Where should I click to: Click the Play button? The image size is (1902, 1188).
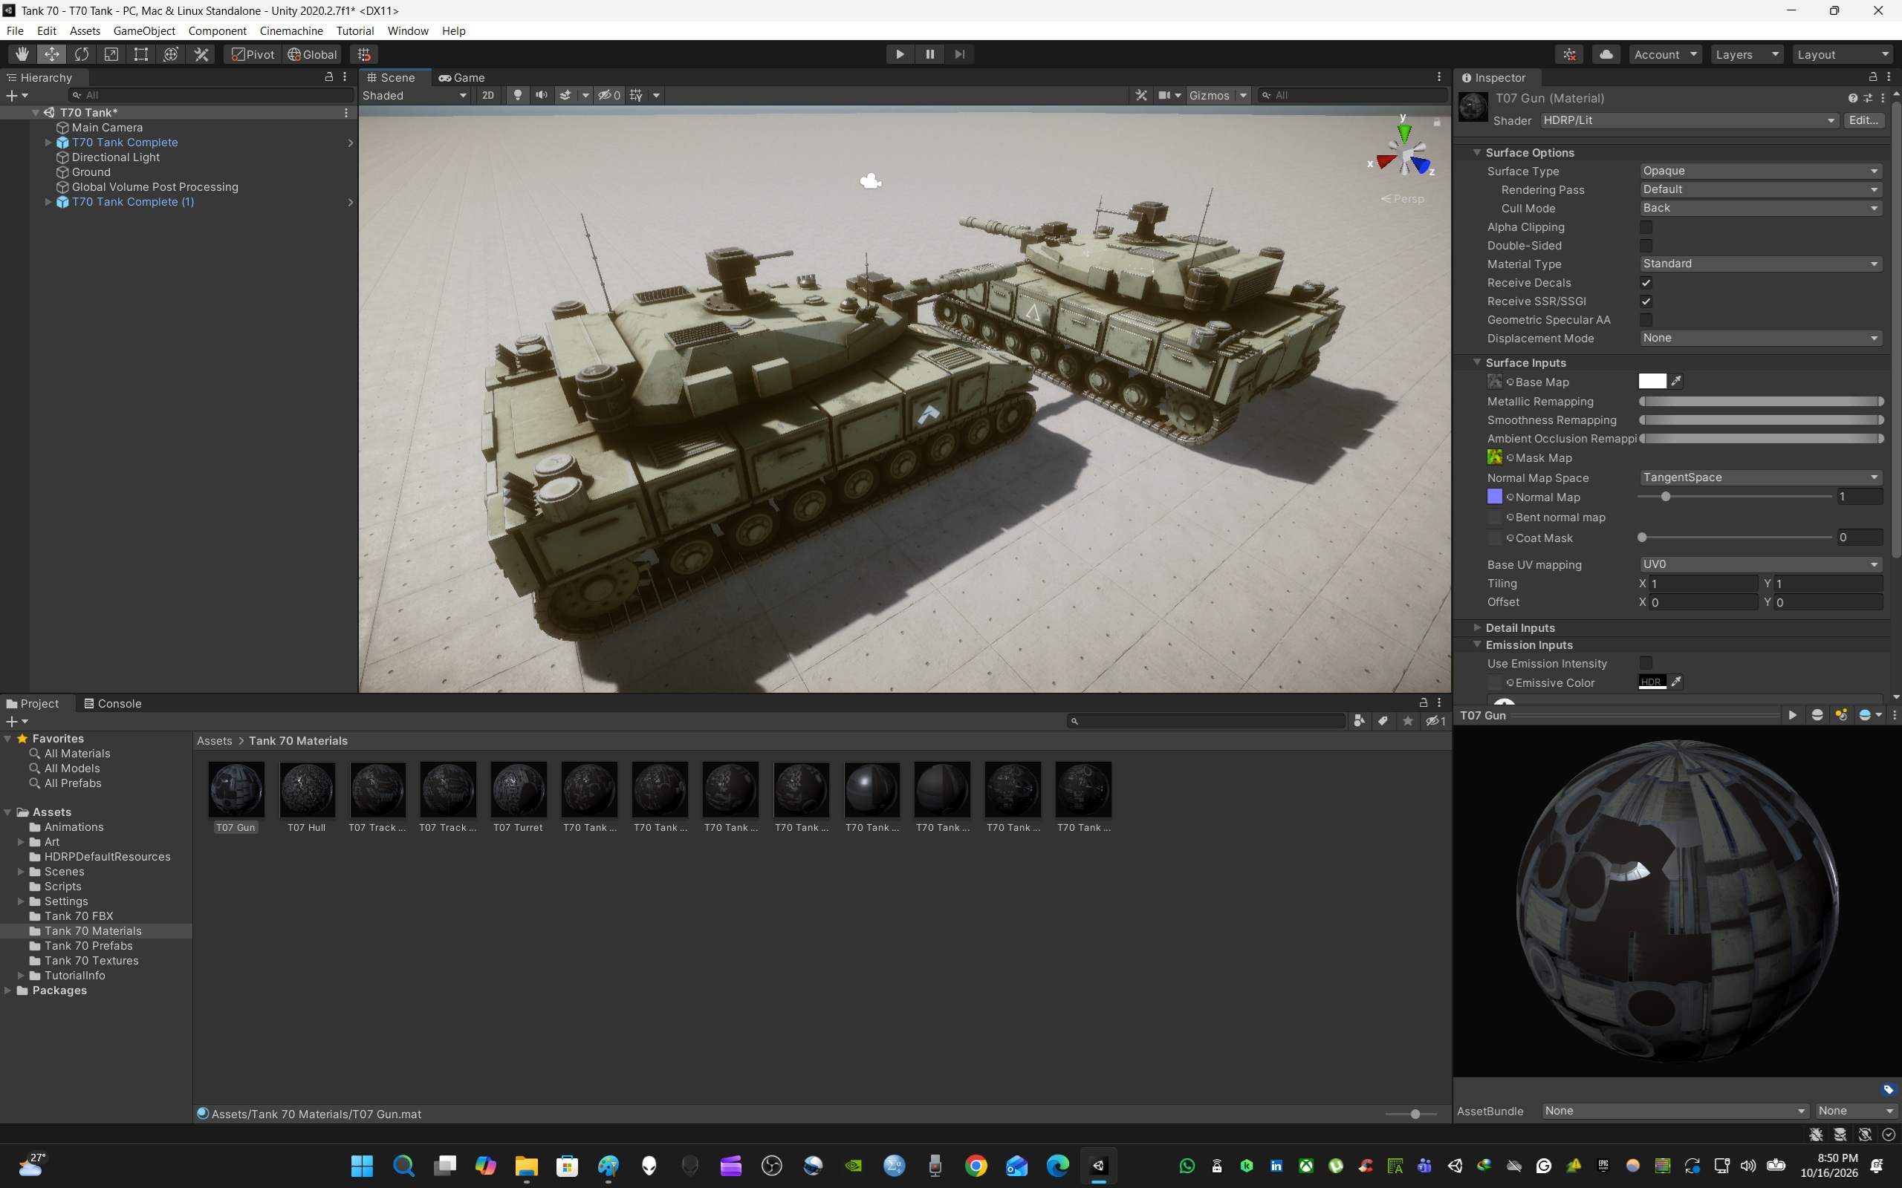[x=900, y=54]
